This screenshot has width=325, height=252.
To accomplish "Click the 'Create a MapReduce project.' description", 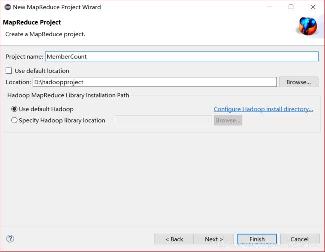I will pyautogui.click(x=45, y=34).
